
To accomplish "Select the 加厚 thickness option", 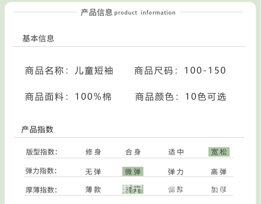I will (219, 190).
